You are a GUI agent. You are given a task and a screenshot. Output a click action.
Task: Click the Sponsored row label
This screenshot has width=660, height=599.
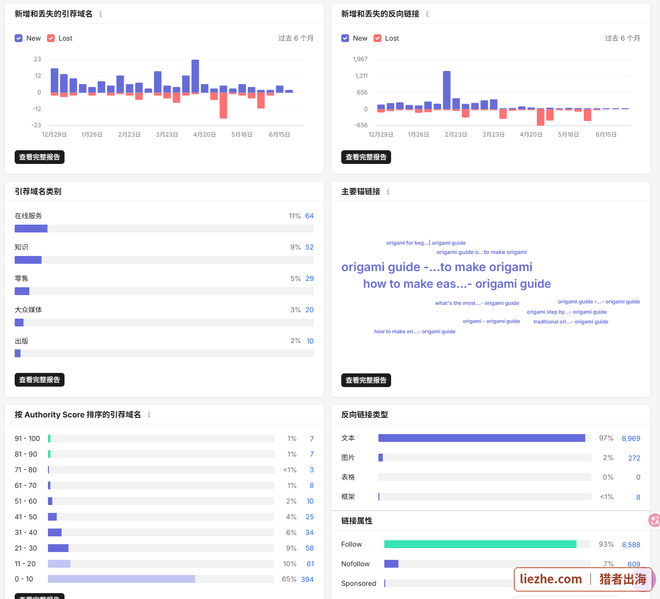point(359,583)
